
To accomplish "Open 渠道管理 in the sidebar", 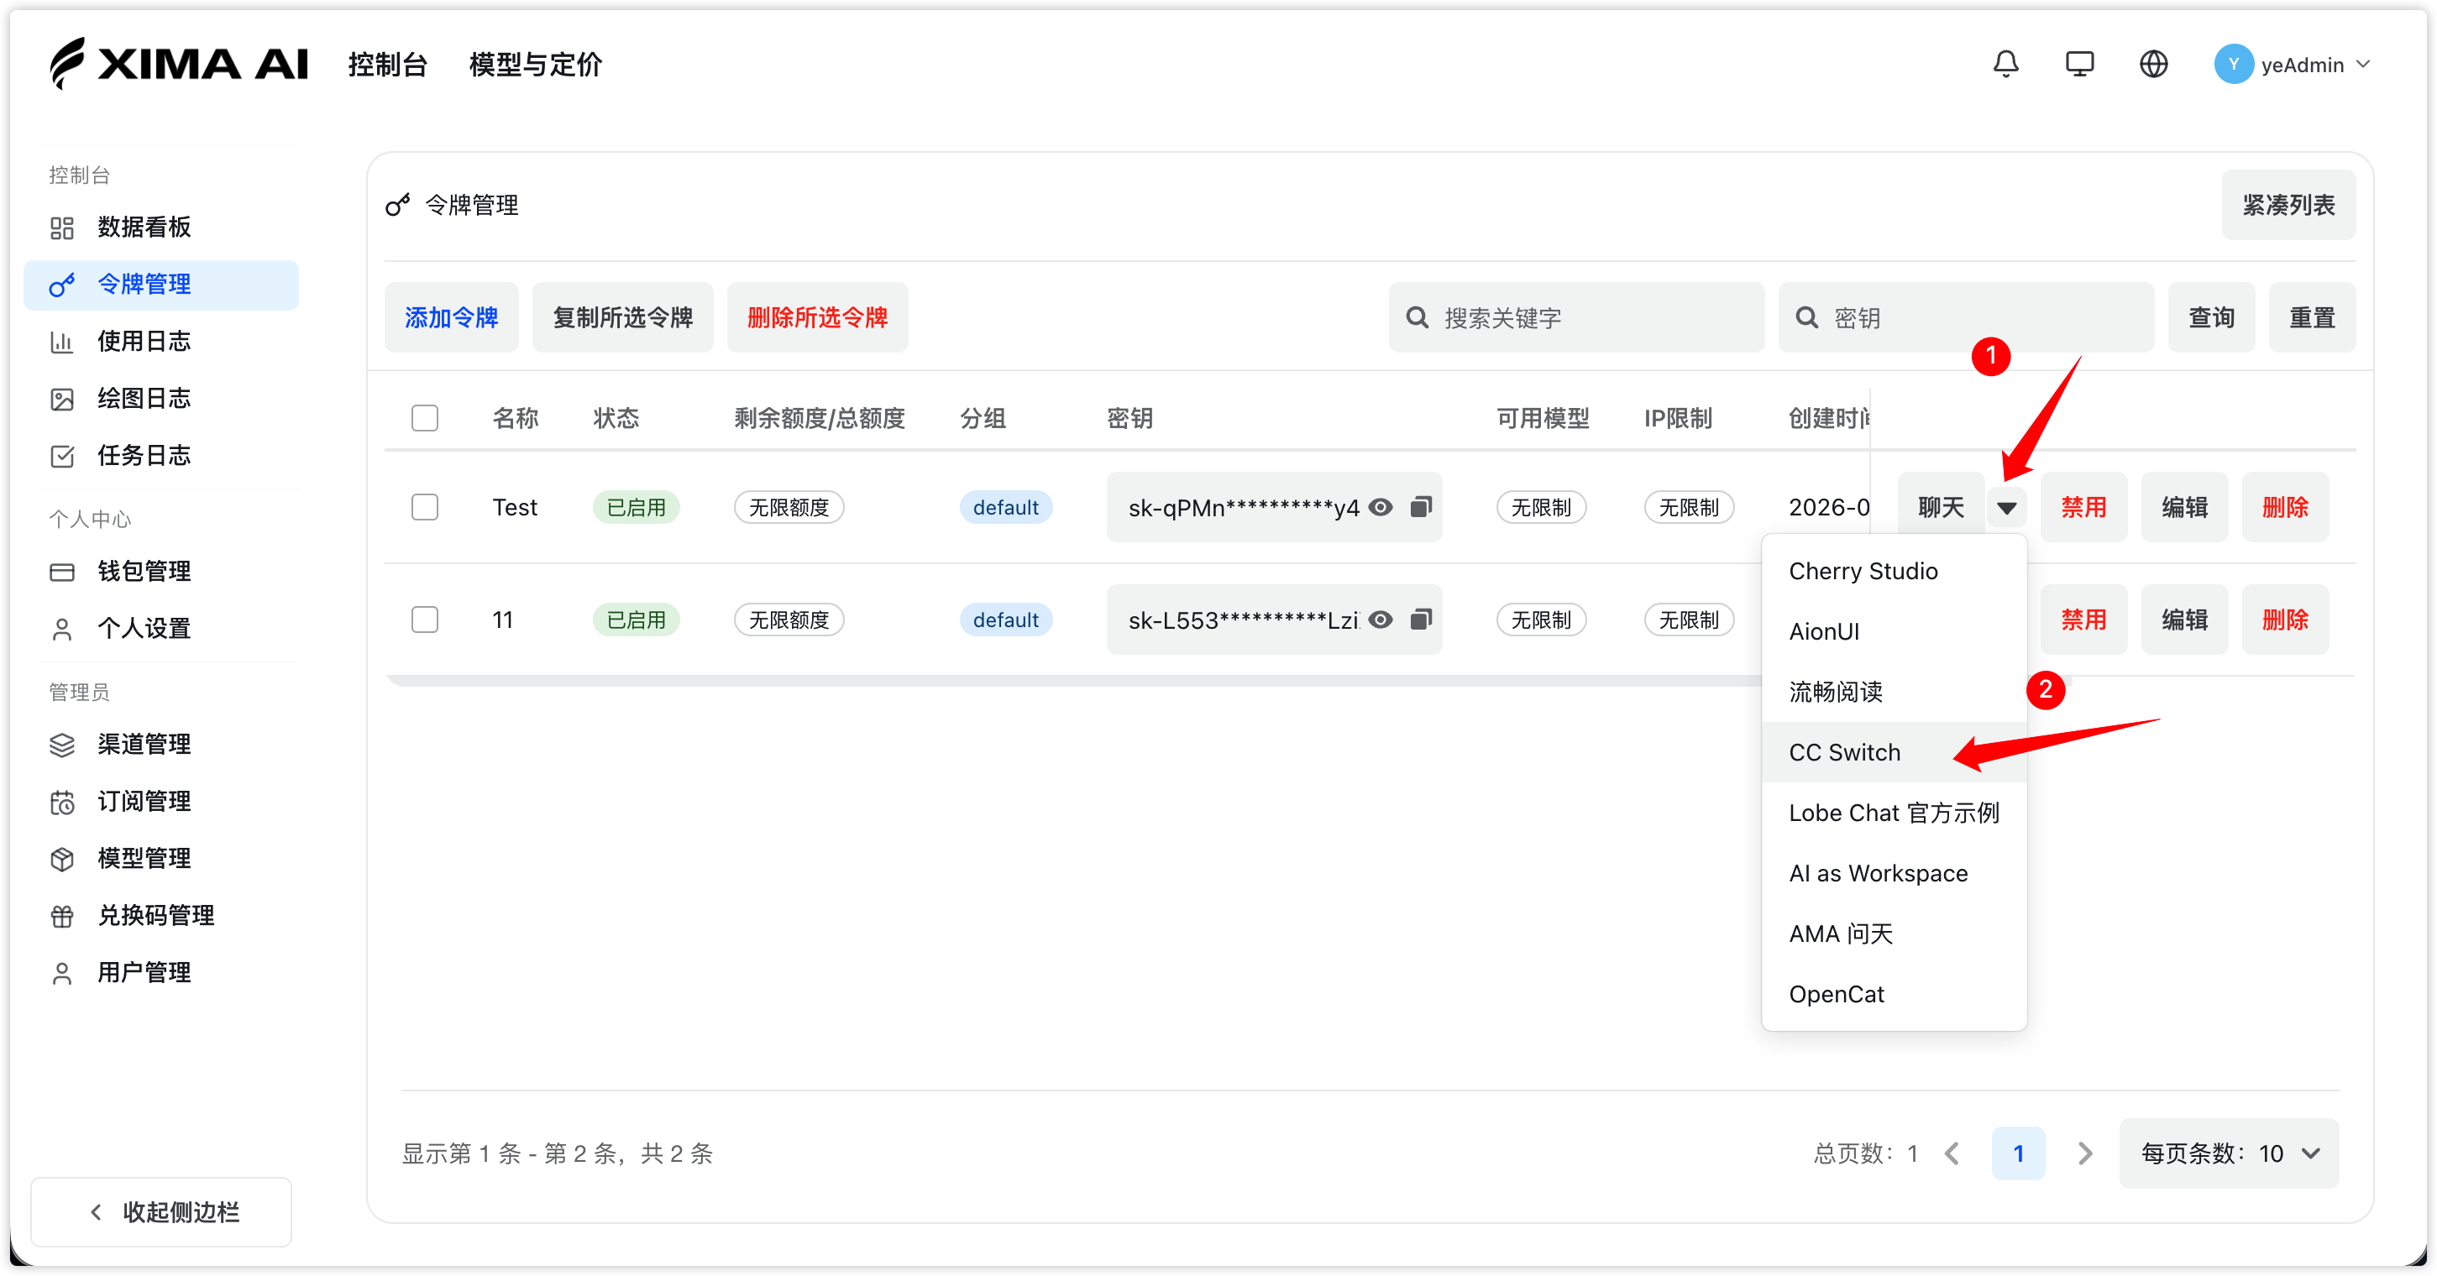I will tap(161, 745).
